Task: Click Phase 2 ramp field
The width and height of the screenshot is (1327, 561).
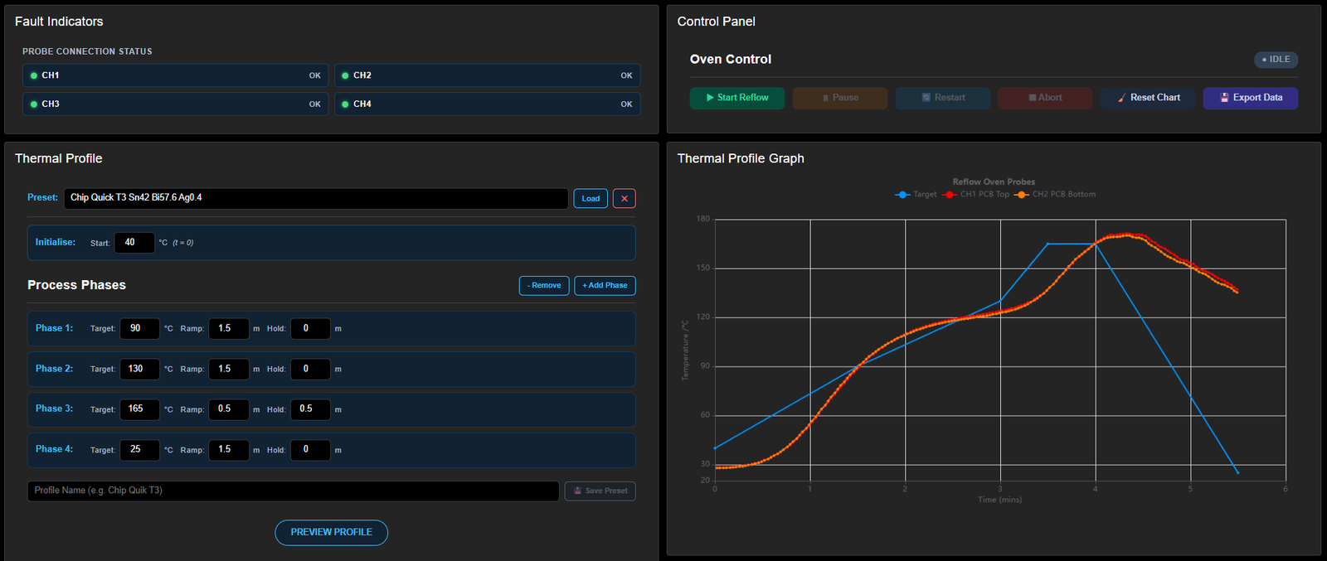Action: (229, 370)
